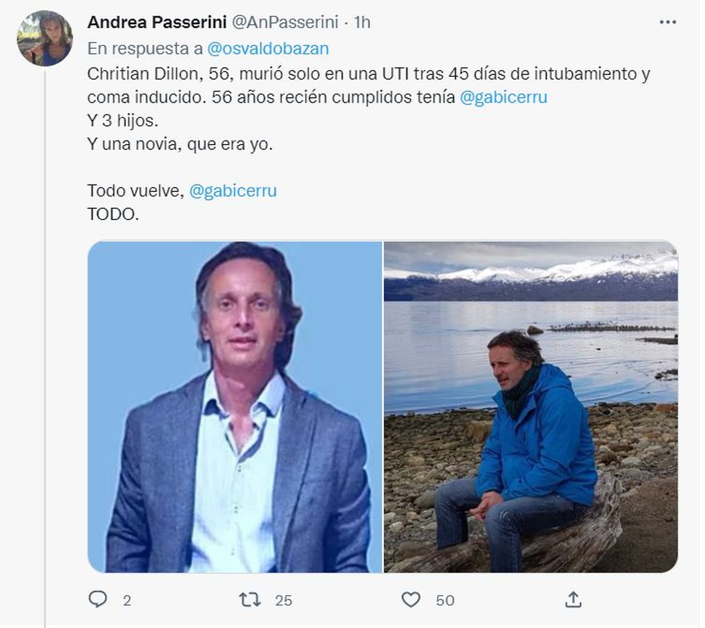Click the tweet text starting "Chritian Dillon"

point(368,75)
